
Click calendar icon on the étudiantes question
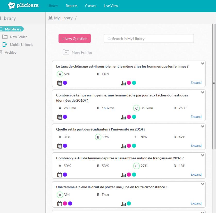pyautogui.click(x=60, y=146)
